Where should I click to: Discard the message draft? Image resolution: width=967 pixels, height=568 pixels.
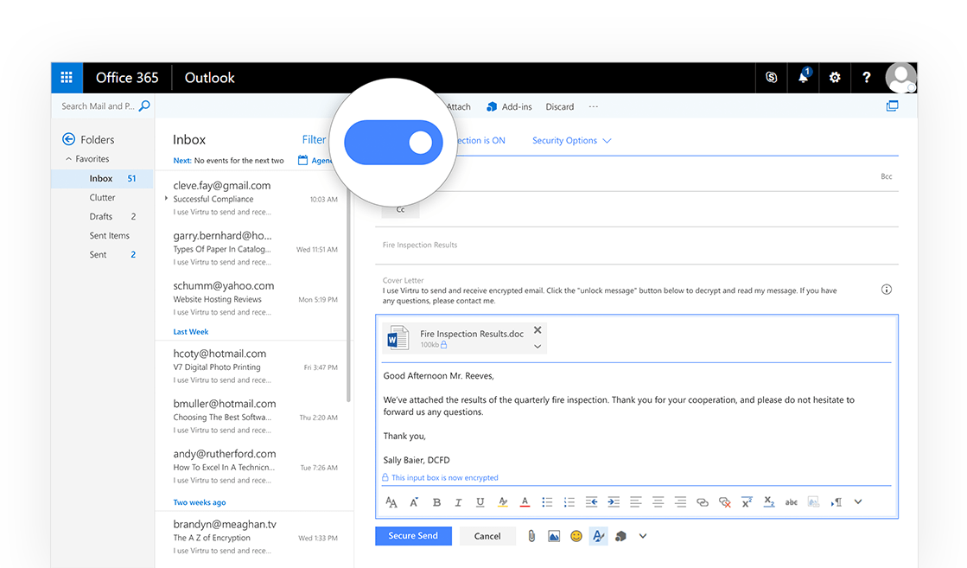559,106
